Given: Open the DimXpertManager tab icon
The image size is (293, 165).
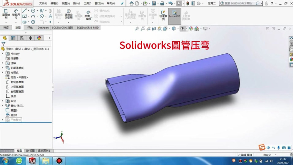Looking at the screenshot, I should click(30, 38).
